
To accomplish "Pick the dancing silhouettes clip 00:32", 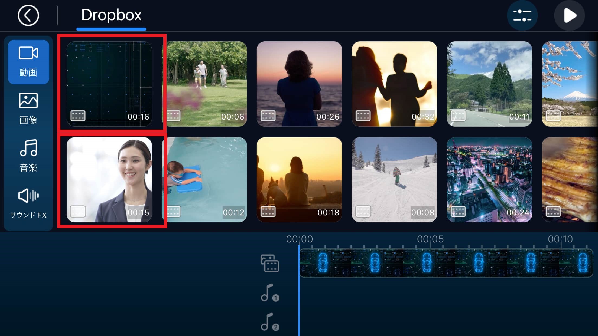I will pyautogui.click(x=394, y=84).
